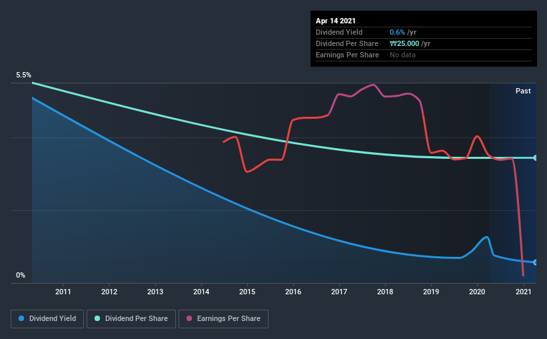Click the Apr 14 2021 tooltip date heading
547x339 pixels.
336,21
